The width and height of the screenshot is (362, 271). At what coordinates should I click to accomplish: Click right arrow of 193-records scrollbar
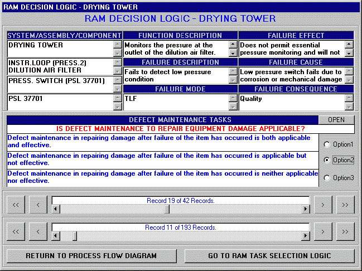(306, 236)
